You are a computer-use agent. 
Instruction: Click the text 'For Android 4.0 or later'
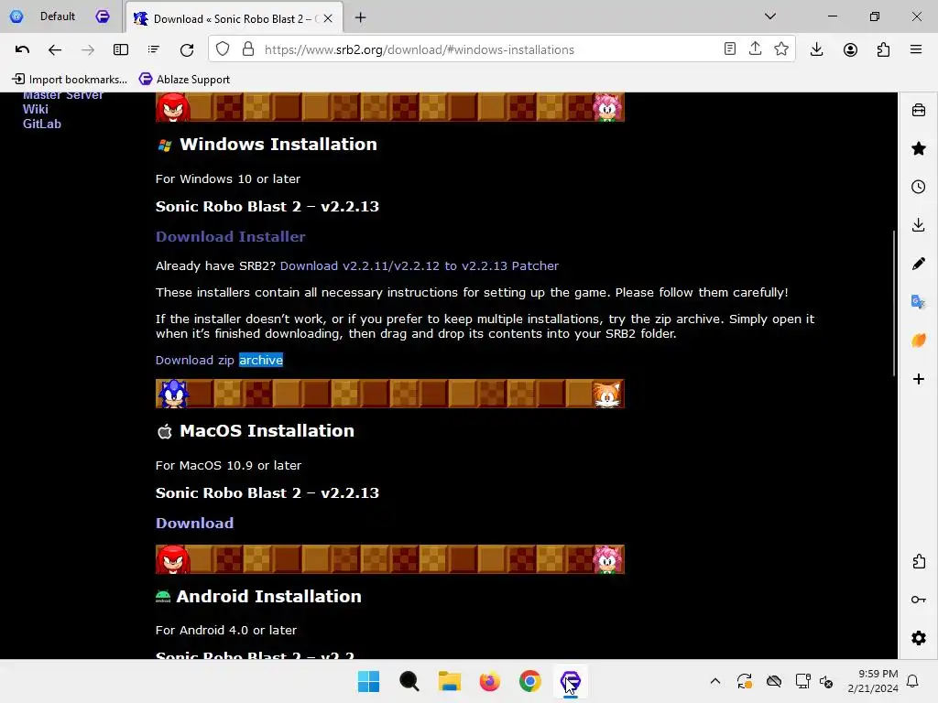pos(226,630)
